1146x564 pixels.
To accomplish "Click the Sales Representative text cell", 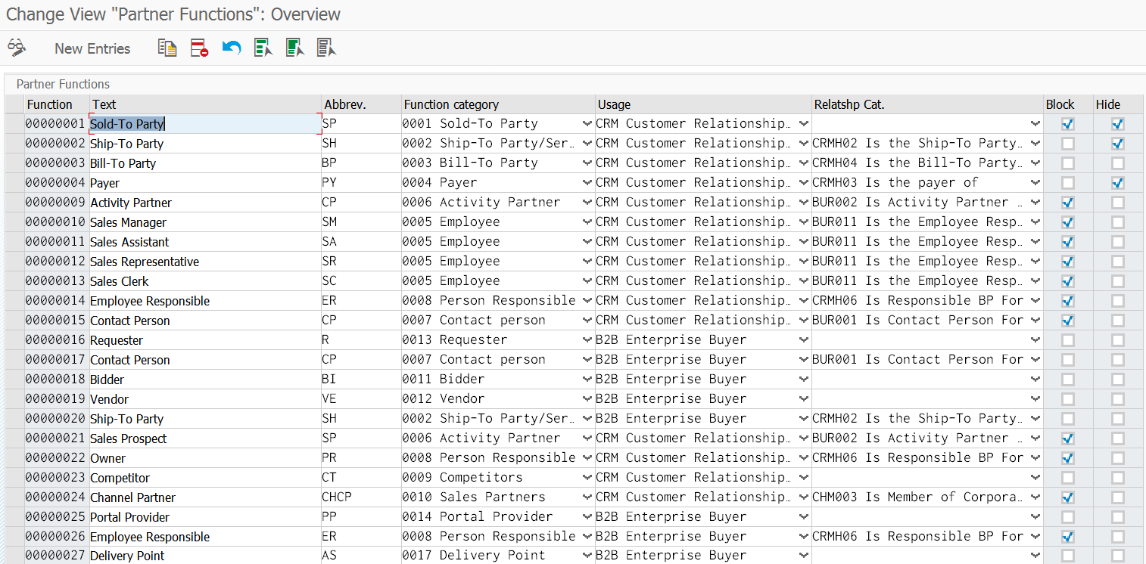I will point(205,262).
